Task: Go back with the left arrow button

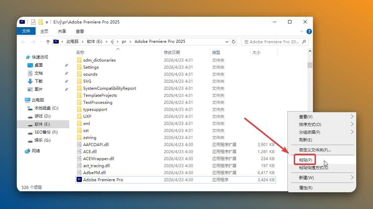Action: click(x=23, y=42)
